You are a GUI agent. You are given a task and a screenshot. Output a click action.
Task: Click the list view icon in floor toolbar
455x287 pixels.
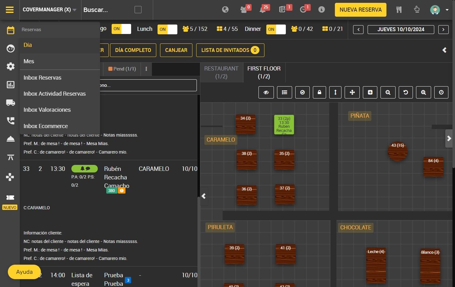pos(284,93)
